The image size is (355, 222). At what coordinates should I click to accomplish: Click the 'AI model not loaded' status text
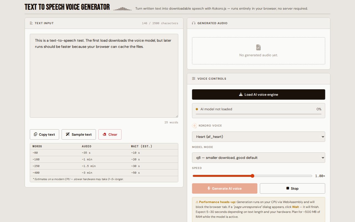[216, 109]
